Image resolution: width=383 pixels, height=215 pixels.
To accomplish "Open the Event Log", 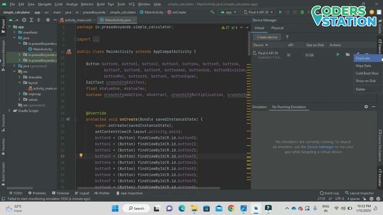I will [329, 193].
